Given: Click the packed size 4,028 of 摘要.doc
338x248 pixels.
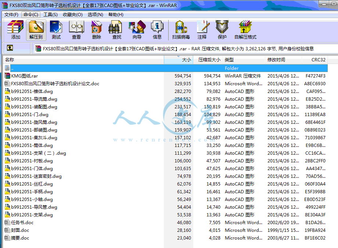Looking at the screenshot, I should (215, 238).
